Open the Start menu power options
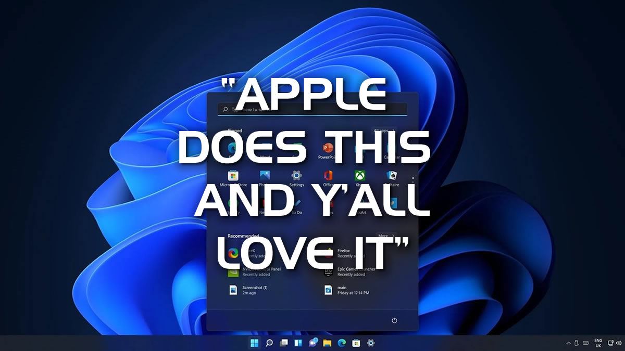The image size is (625, 351). (394, 320)
